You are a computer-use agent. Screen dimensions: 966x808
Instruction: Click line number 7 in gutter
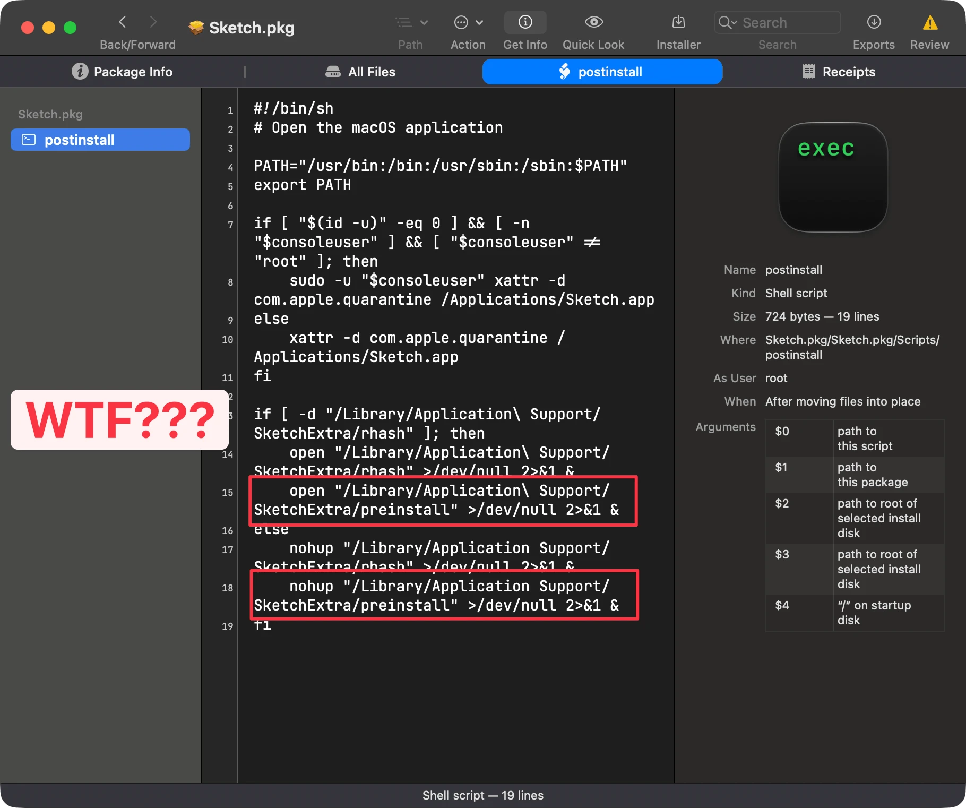pos(230,225)
